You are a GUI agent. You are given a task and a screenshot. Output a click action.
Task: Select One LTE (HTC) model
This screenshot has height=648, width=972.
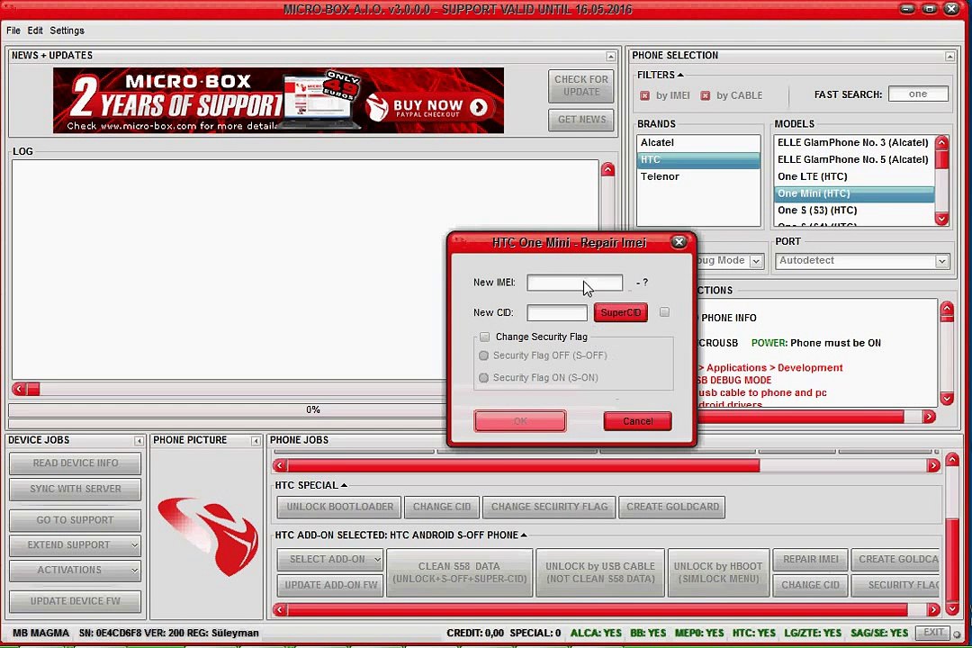(853, 176)
